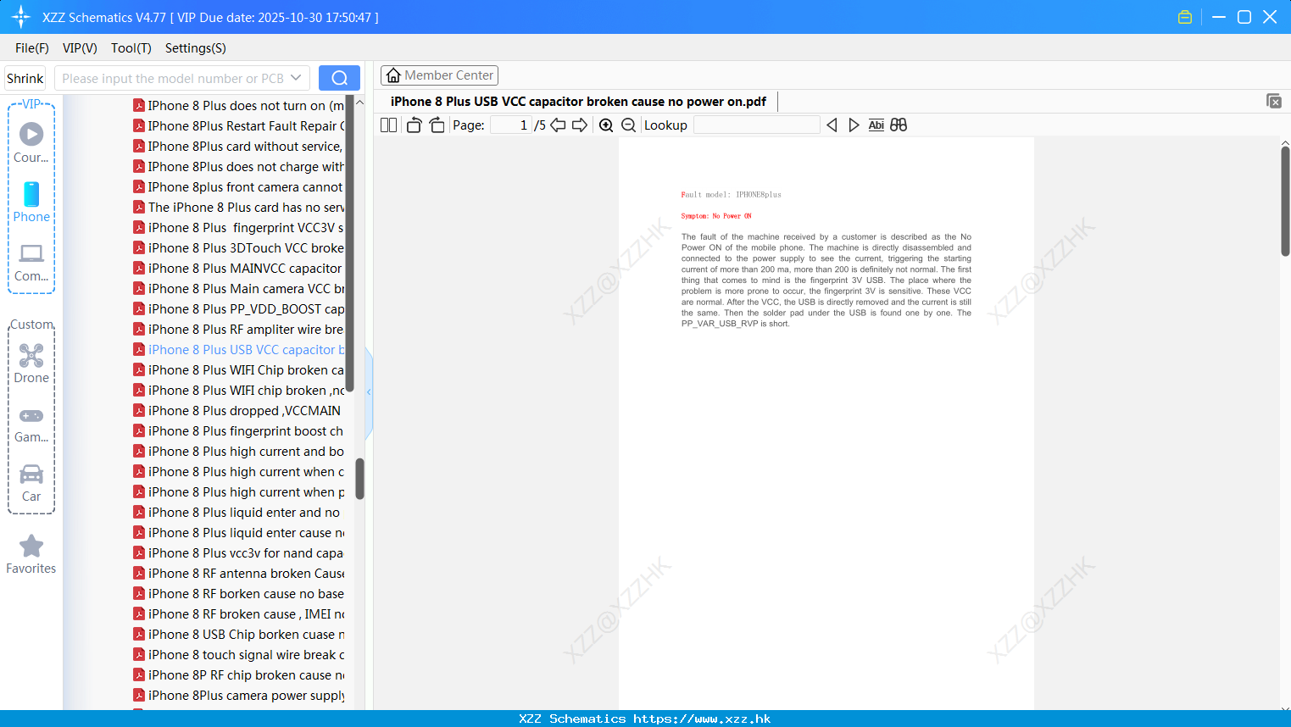Open 'iPhone 8 Plus RF ampliter wire' file
The width and height of the screenshot is (1291, 727).
[x=239, y=330]
